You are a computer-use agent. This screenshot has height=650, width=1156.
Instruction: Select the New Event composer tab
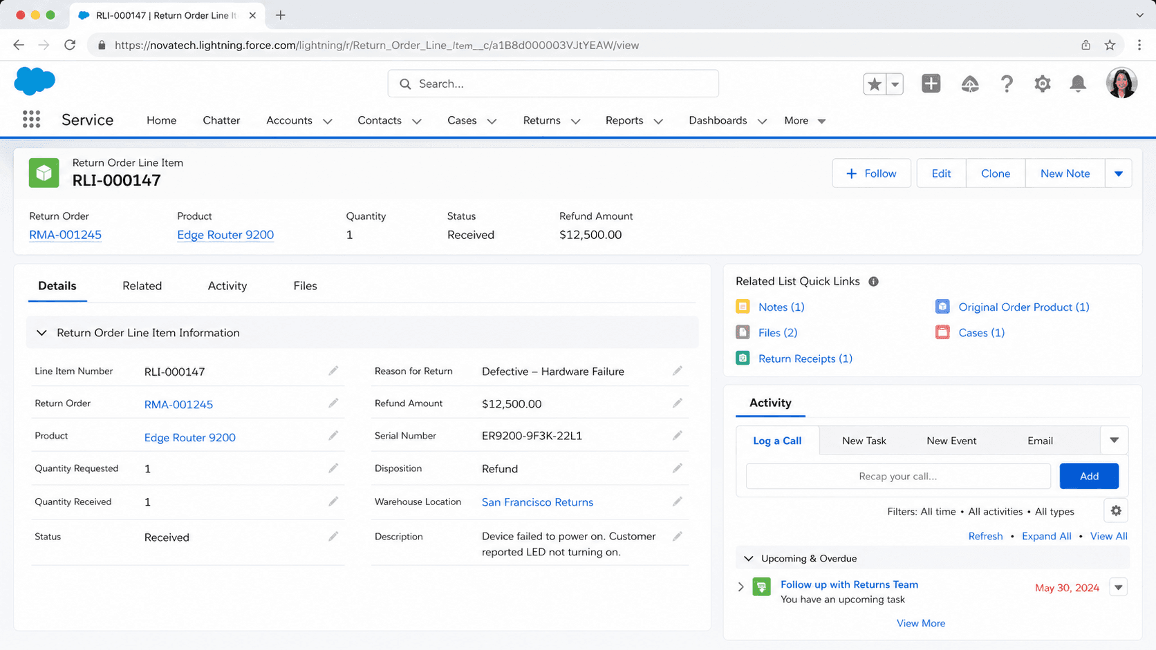point(951,441)
